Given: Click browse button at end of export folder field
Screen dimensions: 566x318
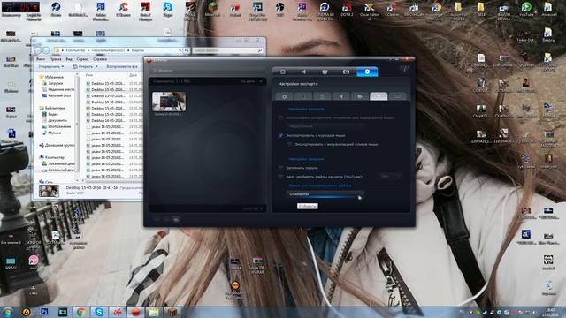Looking at the screenshot, I should (x=360, y=194).
